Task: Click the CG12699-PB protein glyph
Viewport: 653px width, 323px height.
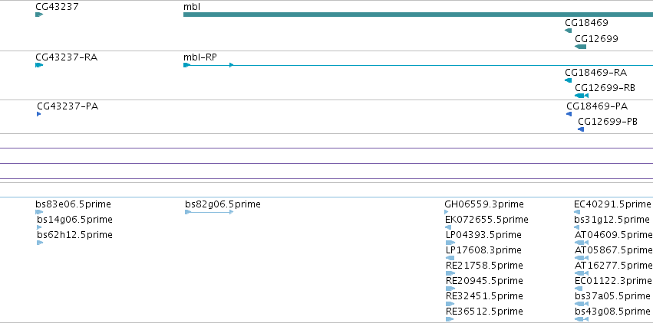Action: (x=581, y=129)
